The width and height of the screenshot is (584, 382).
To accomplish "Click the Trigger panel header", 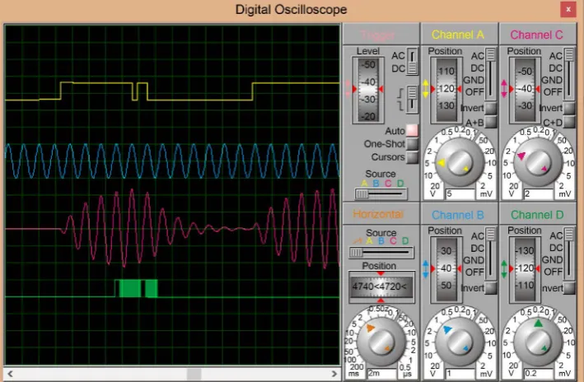I will (381, 35).
